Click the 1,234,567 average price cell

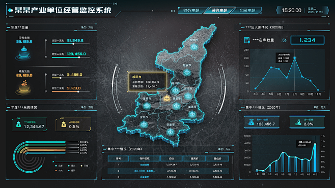(172, 165)
